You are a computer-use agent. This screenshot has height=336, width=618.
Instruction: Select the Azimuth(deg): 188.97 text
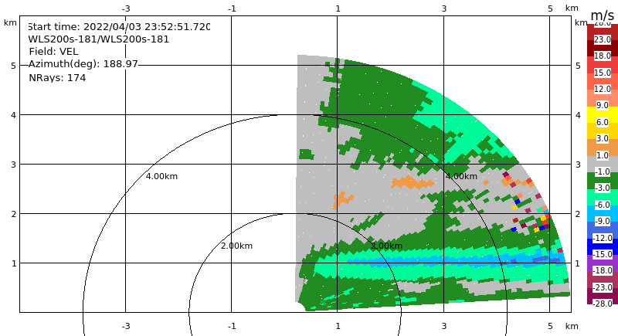[83, 64]
